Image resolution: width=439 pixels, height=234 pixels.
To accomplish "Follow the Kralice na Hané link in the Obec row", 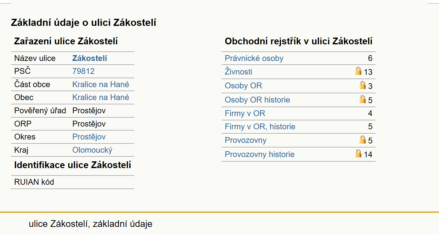I will tap(101, 97).
